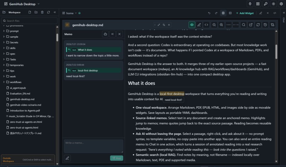Jump to 'local-first desktop' memo quote
The image size is (286, 167).
pos(94,70)
